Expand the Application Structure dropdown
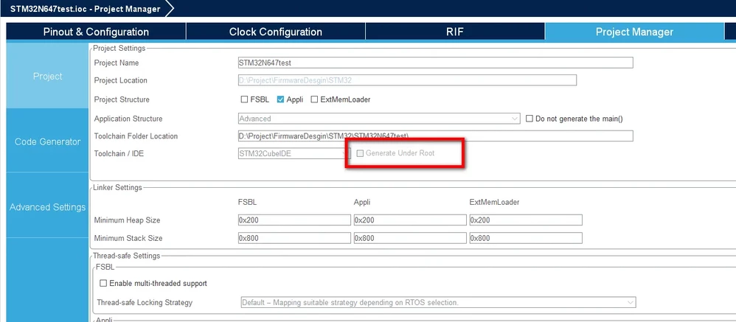This screenshot has width=736, height=322. click(x=379, y=119)
